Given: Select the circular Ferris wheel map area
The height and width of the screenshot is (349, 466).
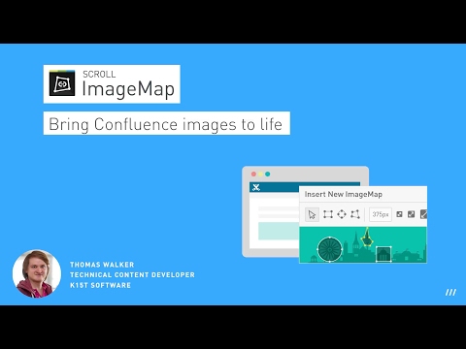Looking at the screenshot, I should [x=330, y=249].
